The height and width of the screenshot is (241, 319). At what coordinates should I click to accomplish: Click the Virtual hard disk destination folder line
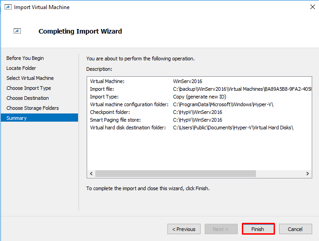click(191, 128)
